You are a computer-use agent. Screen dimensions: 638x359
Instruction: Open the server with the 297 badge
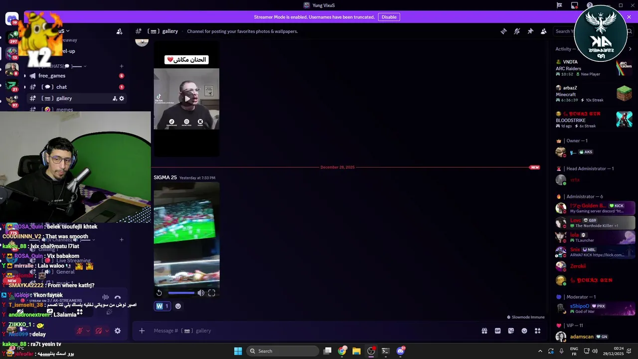[11, 37]
